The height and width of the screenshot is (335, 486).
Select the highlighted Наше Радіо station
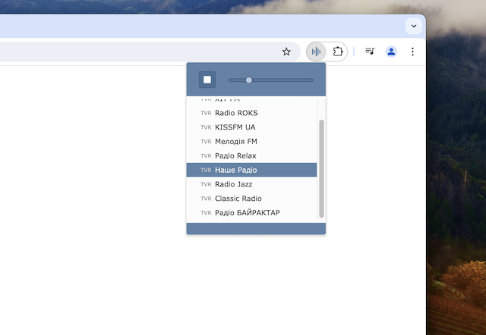point(251,170)
